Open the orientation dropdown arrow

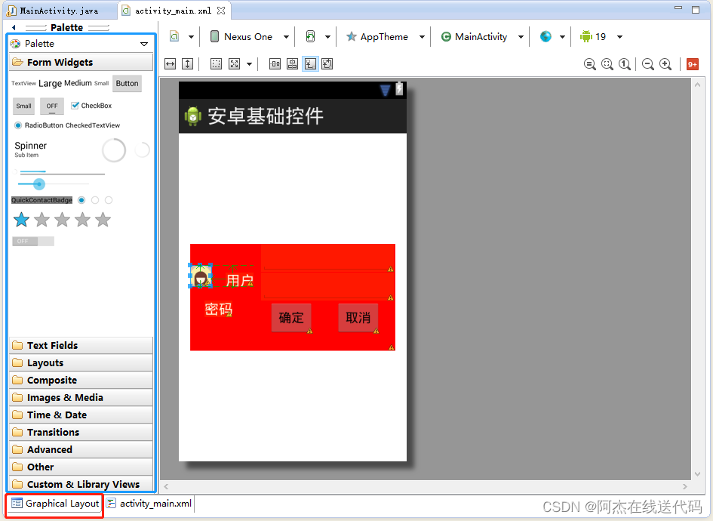[327, 37]
